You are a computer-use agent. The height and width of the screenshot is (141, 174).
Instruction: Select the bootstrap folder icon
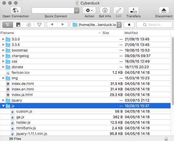click(8, 50)
